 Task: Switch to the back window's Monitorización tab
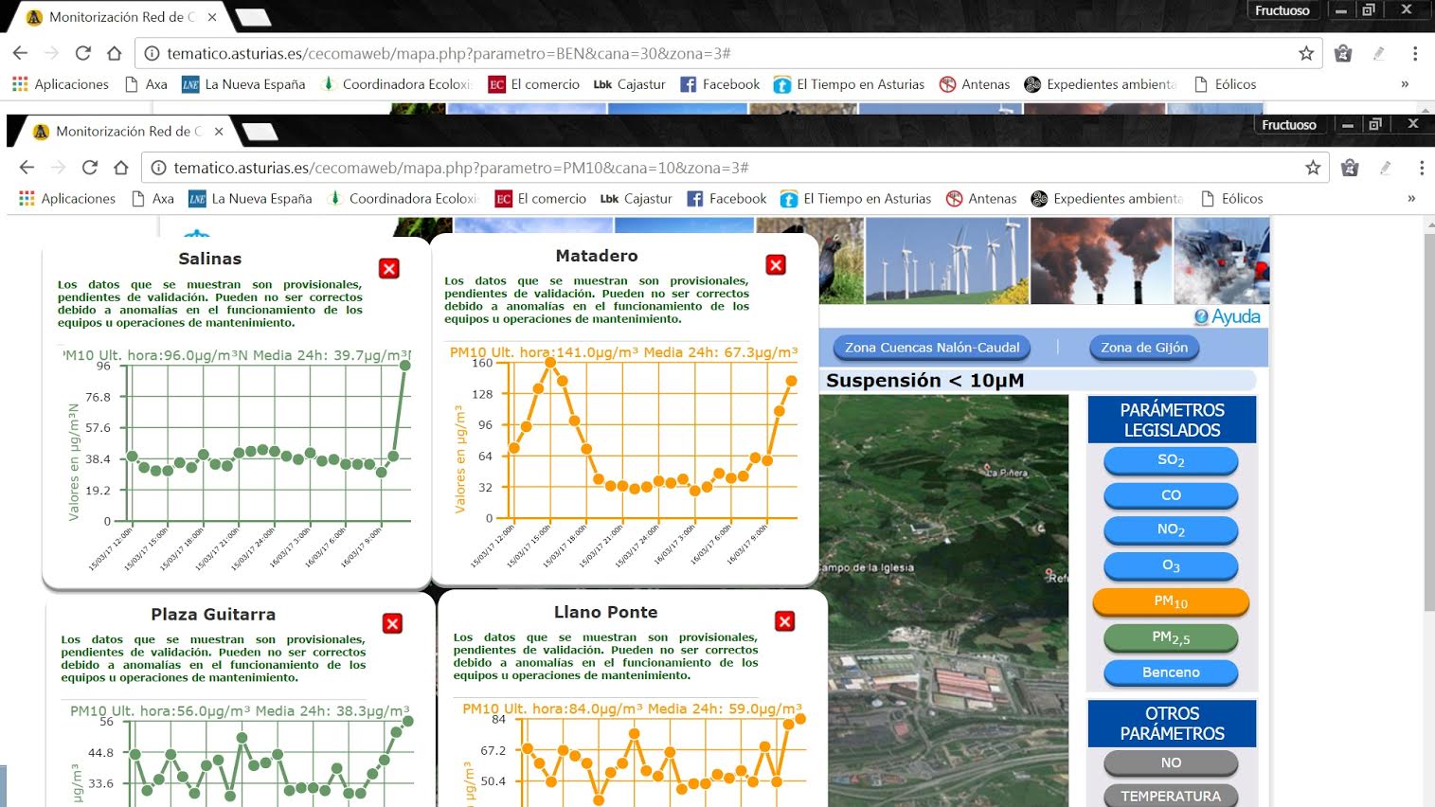[x=121, y=17]
